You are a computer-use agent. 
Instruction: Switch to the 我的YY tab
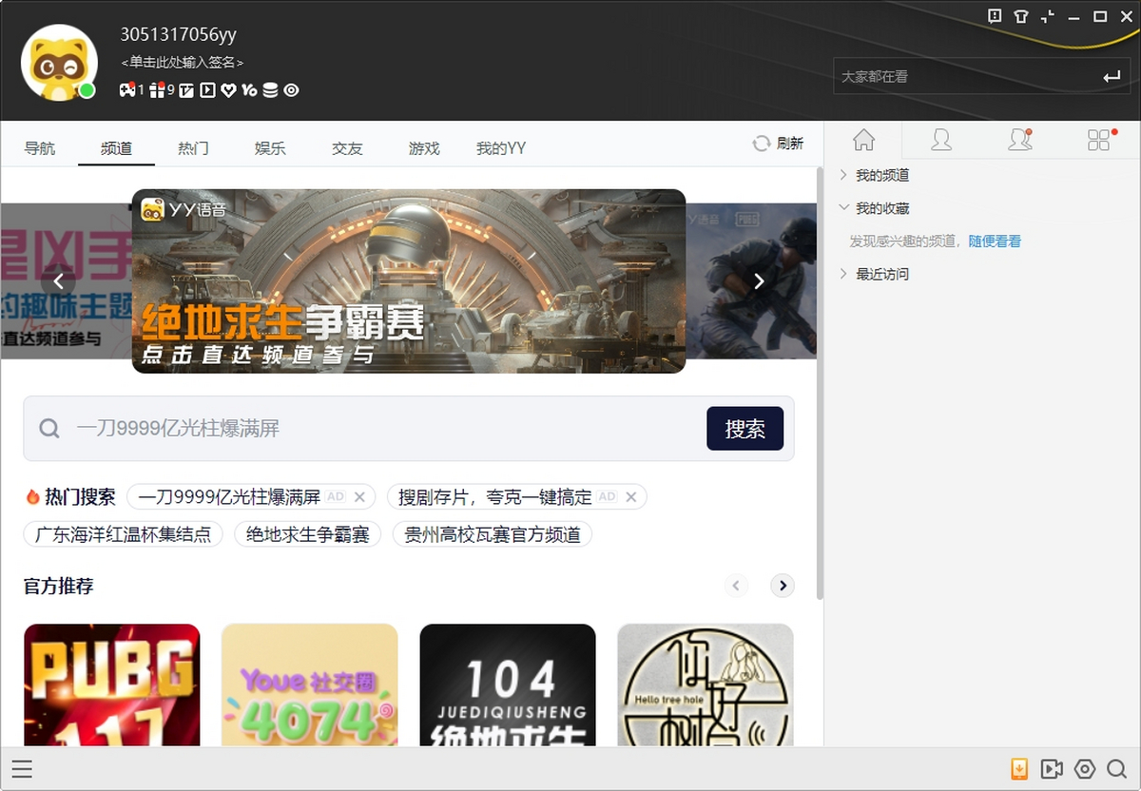coord(501,147)
